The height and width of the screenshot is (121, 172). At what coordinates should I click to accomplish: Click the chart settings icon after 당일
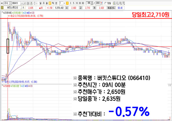tap(114, 3)
